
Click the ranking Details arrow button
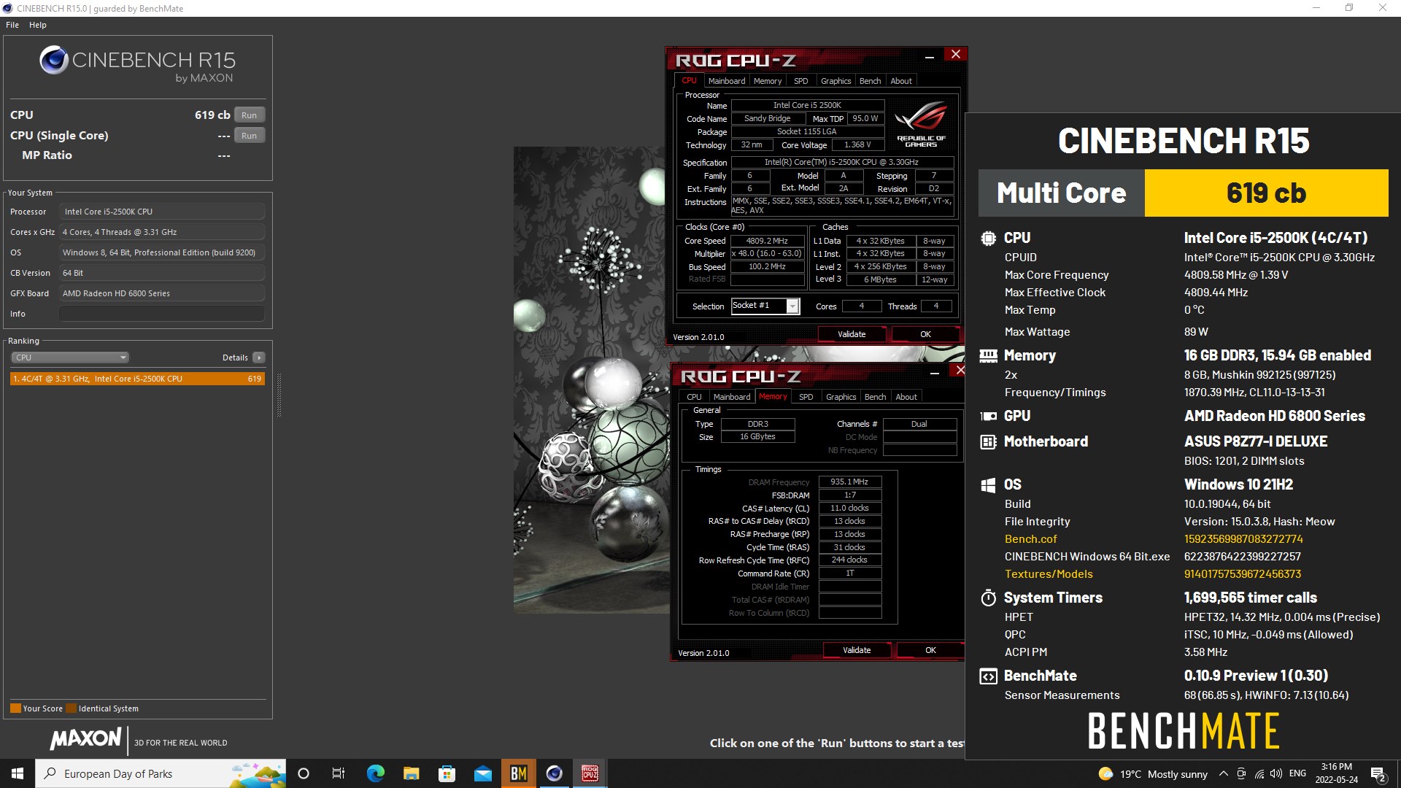coord(259,358)
